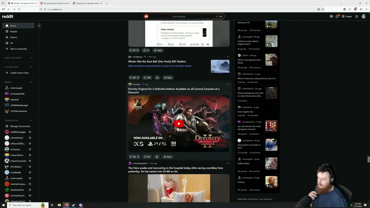Screen dimensions: 370x208
Task: Open comments showing 107 on Divinity post
Action: [147, 157]
